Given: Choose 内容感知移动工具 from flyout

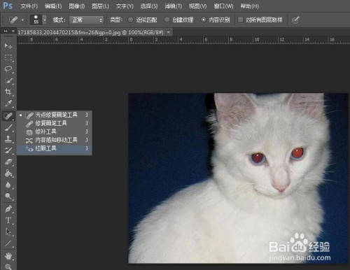Looking at the screenshot, I should click(x=54, y=140).
